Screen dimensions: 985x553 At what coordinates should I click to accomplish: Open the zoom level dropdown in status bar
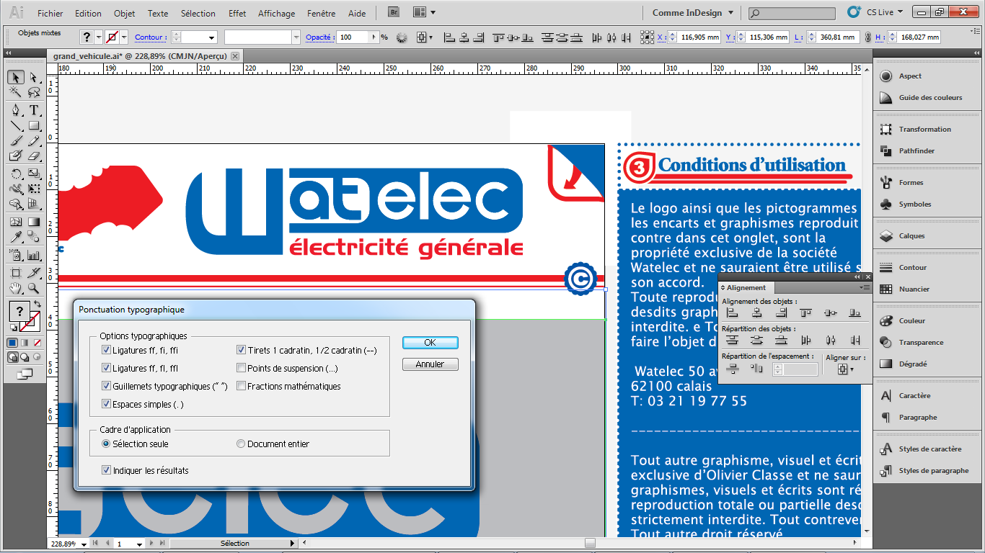pos(85,544)
